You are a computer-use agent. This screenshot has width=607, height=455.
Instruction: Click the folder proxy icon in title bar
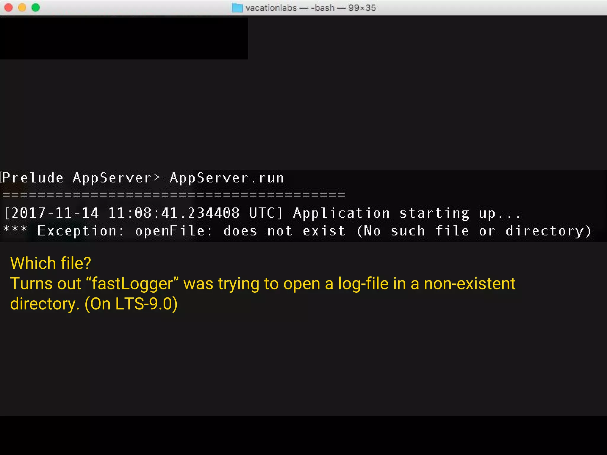tap(237, 7)
